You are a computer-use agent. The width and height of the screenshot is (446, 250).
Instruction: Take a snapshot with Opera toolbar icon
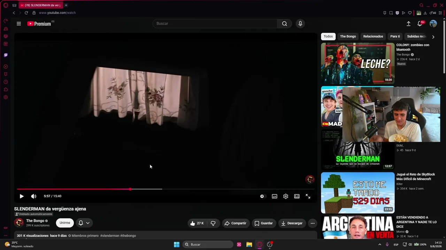coord(391,13)
